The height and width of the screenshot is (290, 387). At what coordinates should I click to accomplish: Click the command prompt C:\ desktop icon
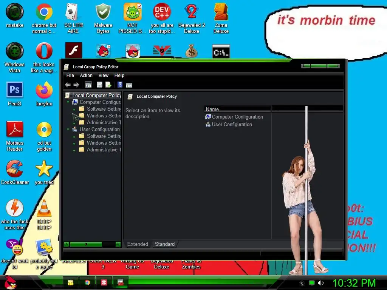221,51
